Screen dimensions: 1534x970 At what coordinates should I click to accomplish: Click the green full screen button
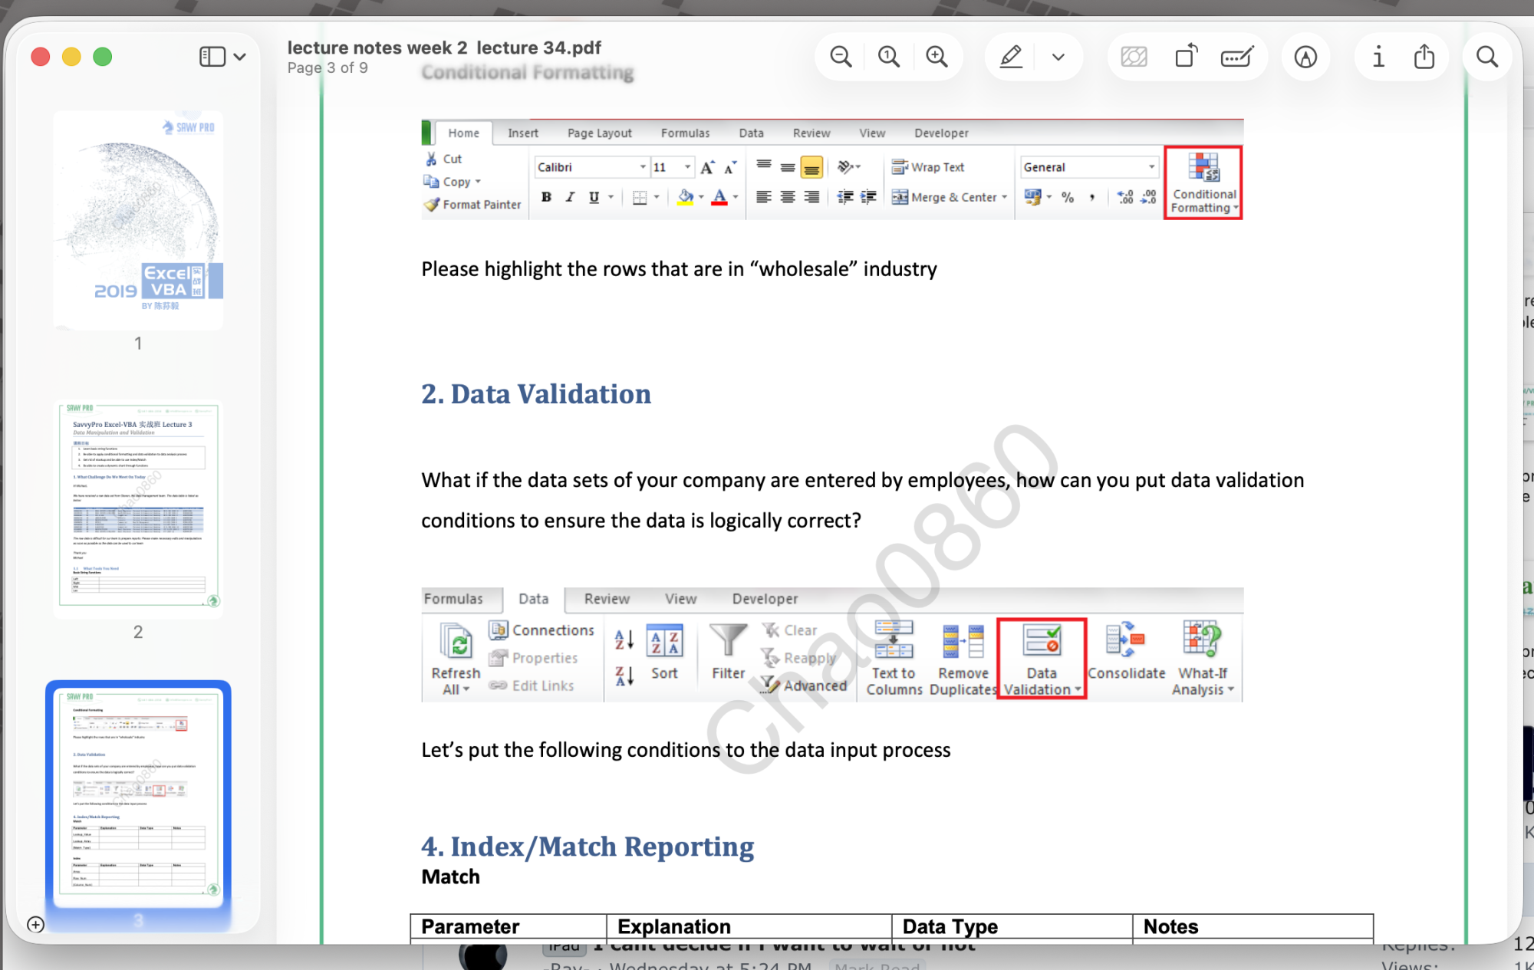[103, 57]
